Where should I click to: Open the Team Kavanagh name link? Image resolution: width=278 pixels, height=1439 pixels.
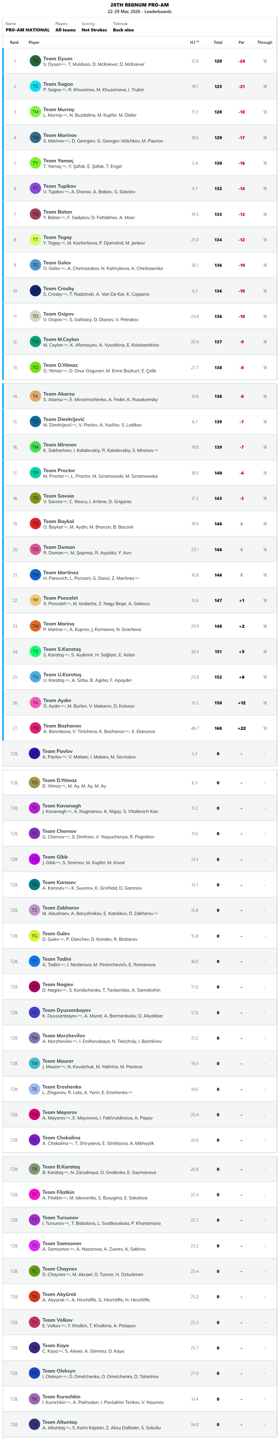tap(61, 806)
